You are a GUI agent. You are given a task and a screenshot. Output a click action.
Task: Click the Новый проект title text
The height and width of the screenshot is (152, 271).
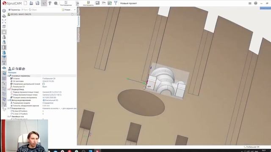point(128,3)
